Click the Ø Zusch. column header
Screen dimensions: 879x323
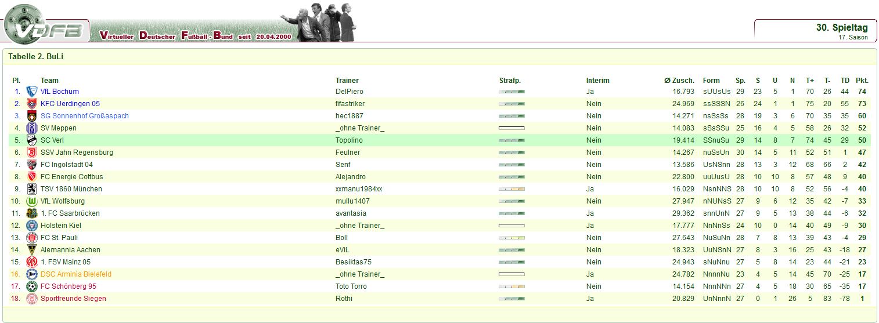tap(679, 81)
